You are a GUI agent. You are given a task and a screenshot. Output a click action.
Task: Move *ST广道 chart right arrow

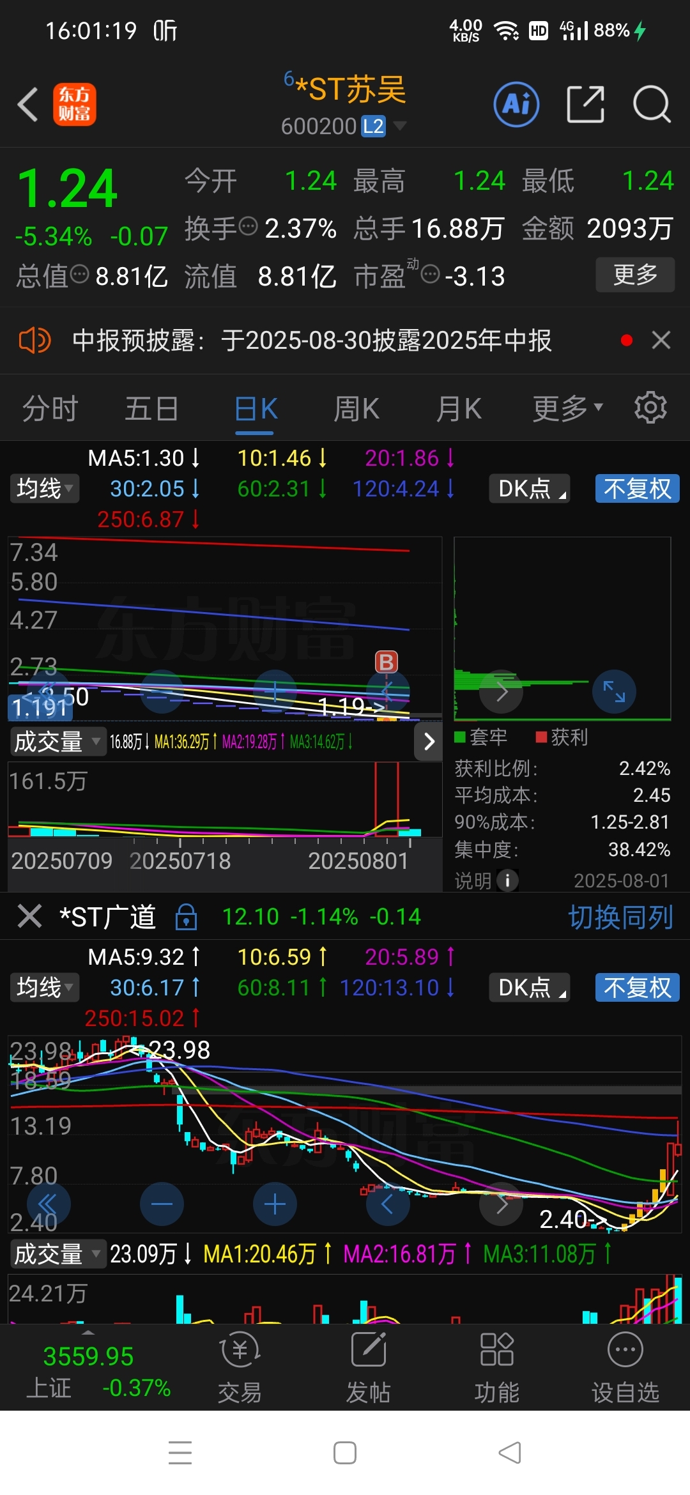click(502, 1204)
